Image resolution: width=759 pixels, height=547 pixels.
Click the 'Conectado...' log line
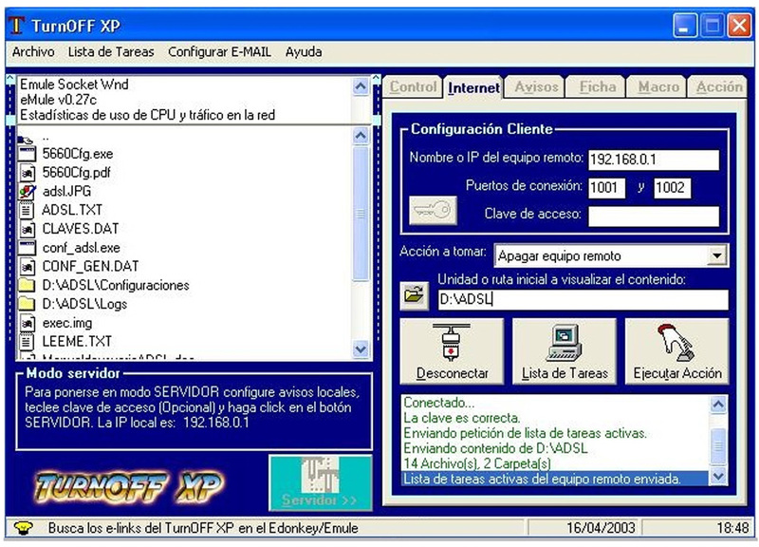point(439,402)
